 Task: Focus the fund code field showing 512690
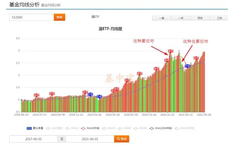point(32,17)
